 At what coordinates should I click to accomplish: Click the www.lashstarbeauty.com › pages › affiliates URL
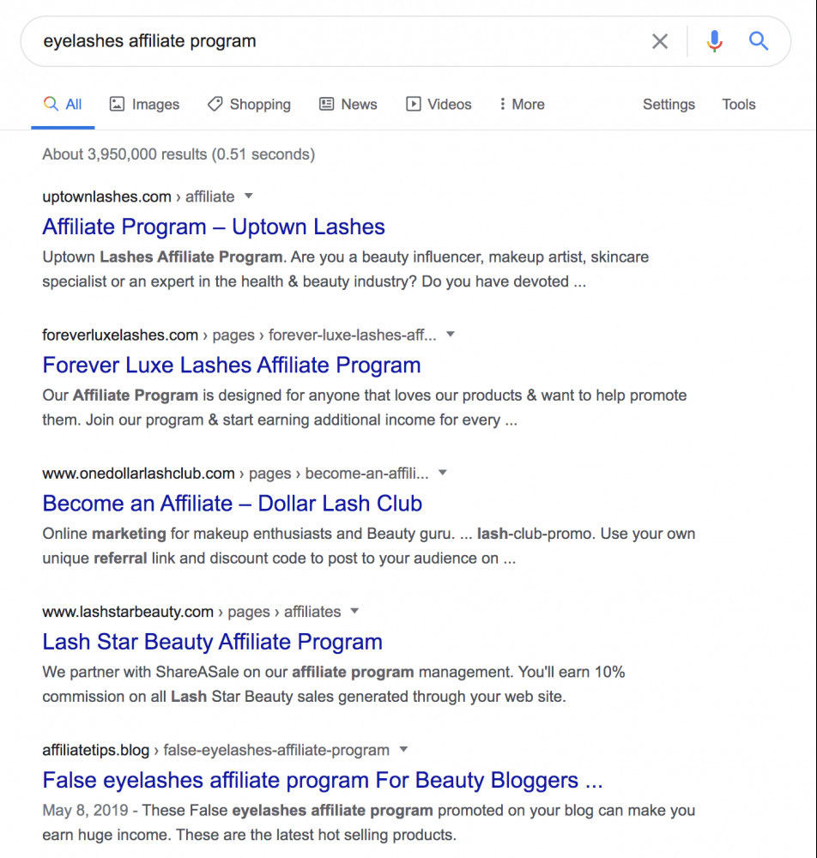click(x=191, y=612)
